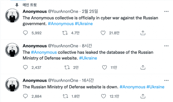Like the pinned cyber war tweet
This screenshot has width=173, height=102.
[103, 33]
